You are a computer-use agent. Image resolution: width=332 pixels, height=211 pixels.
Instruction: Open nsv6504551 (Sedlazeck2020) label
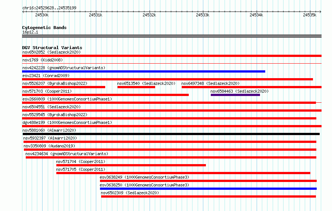tap(51, 107)
